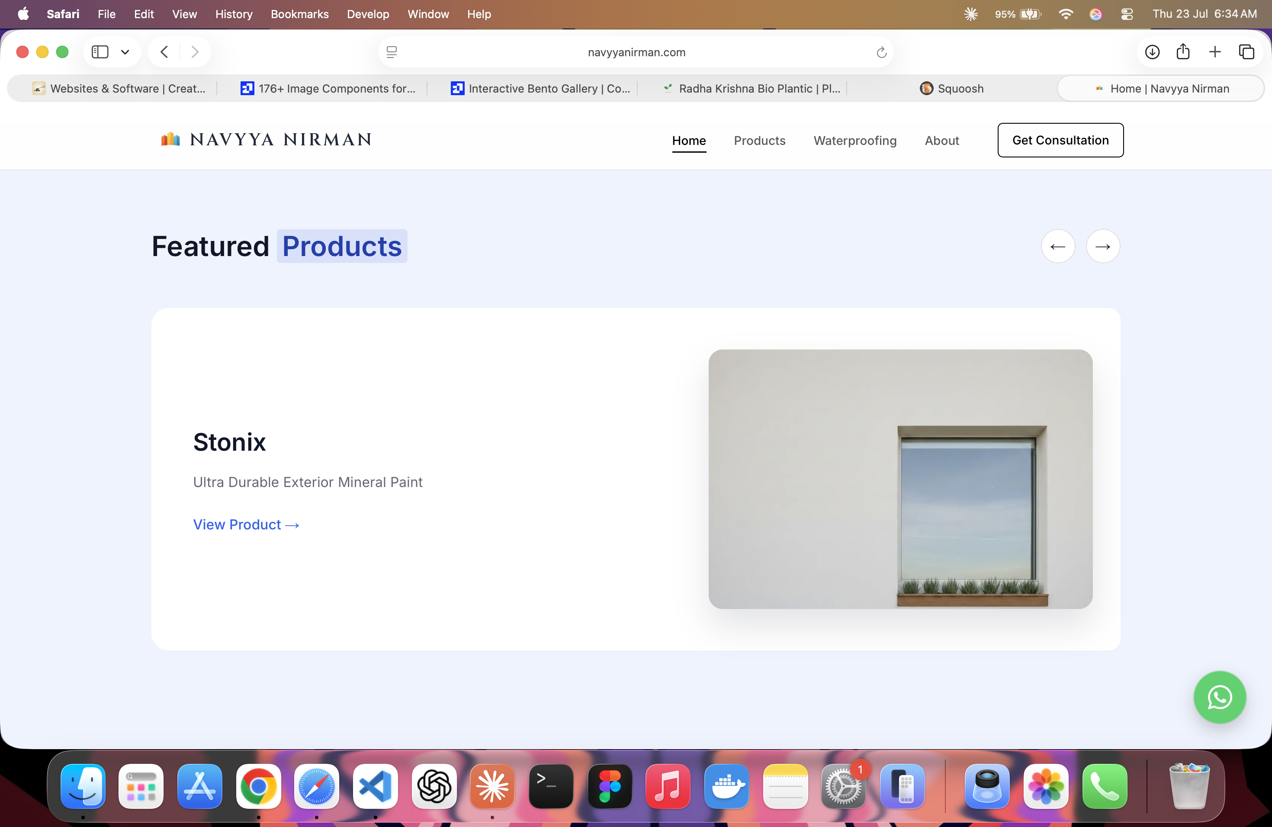Open Trash from the Dock

coord(1189,786)
